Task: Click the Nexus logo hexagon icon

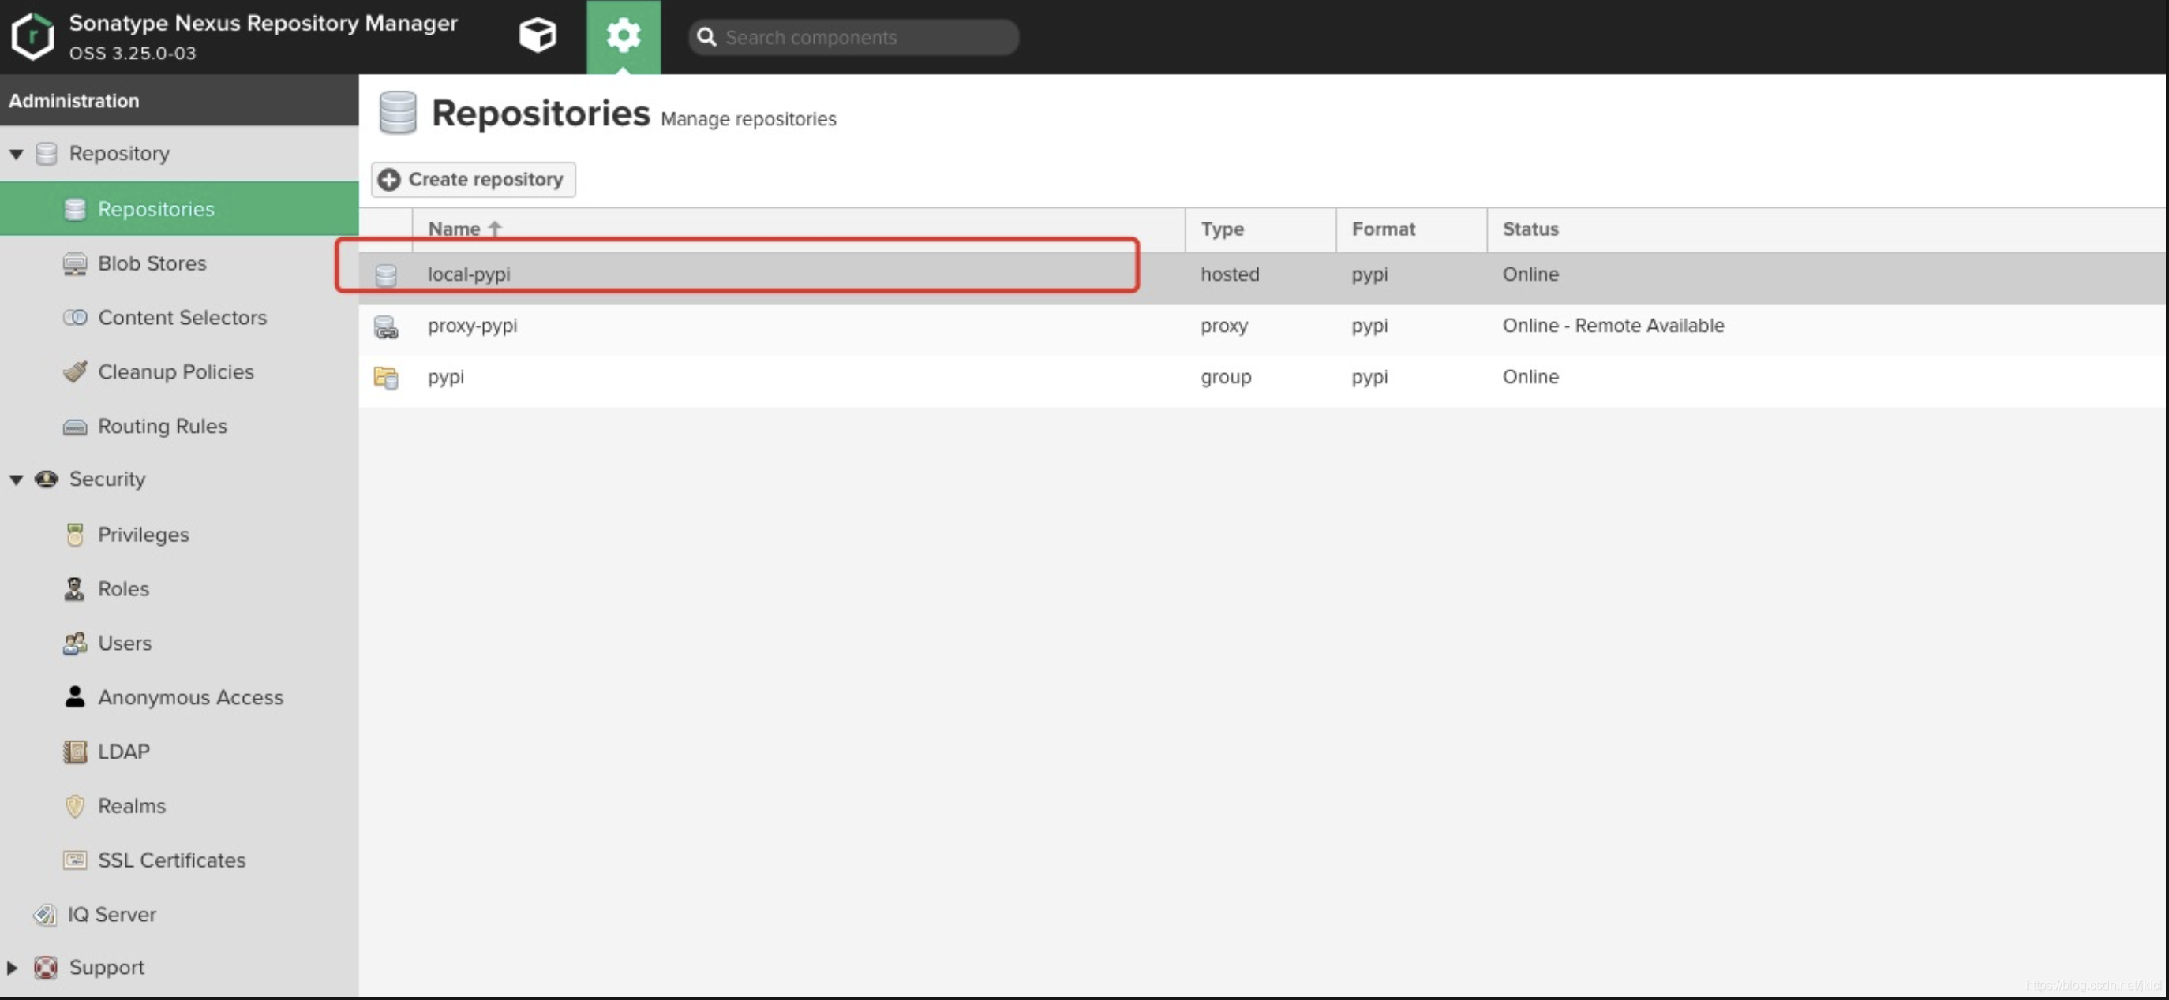Action: pos(32,35)
